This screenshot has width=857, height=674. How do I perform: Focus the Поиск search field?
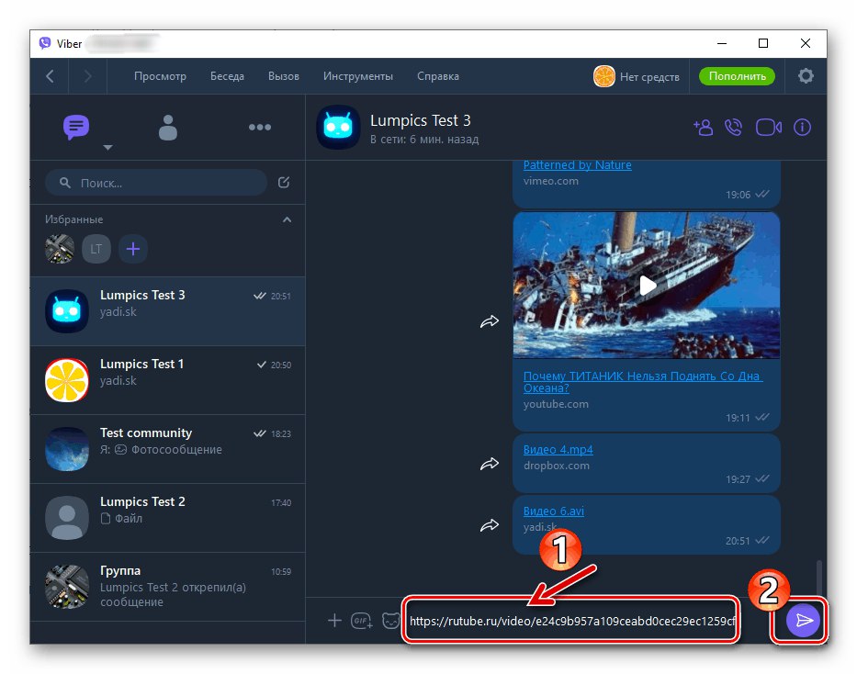(x=156, y=183)
